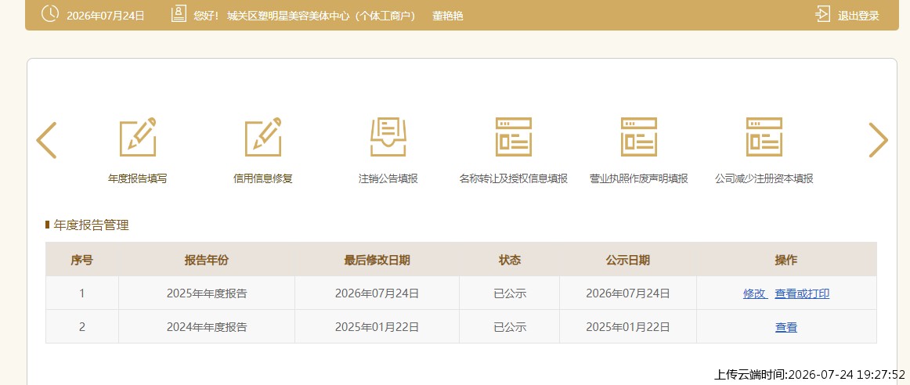Click the 退出登录 text button
Viewport: 910px width, 385px height.
[858, 16]
